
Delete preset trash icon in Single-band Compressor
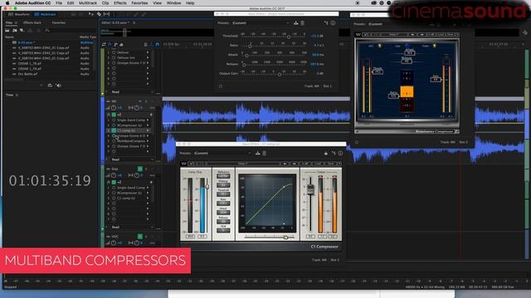point(302,23)
